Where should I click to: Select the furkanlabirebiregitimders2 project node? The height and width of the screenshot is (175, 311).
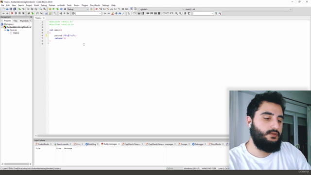(19, 27)
